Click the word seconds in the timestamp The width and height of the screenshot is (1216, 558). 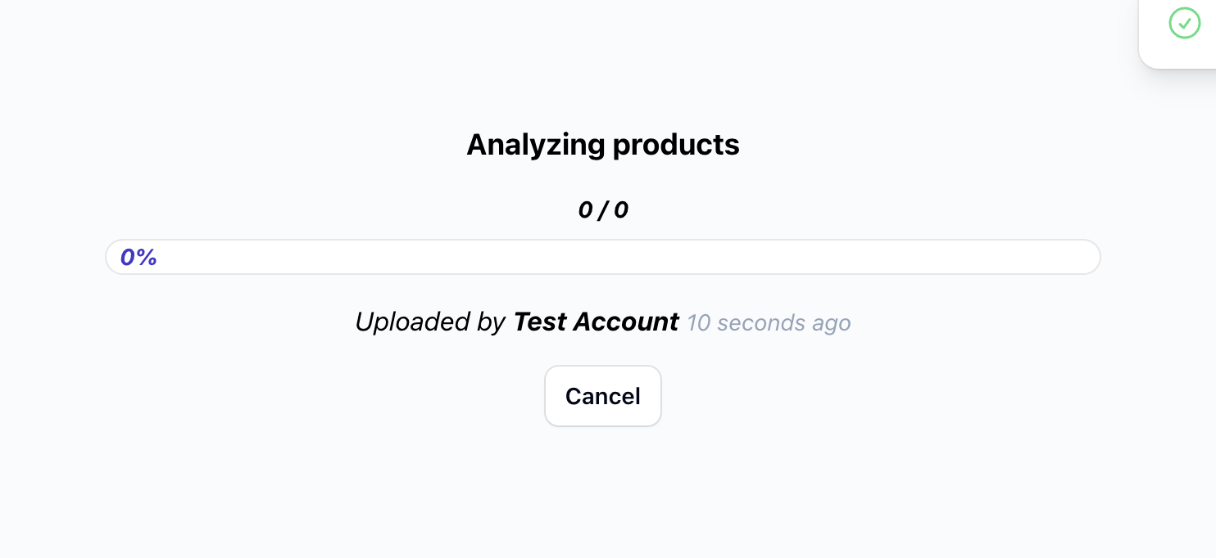[x=761, y=323]
